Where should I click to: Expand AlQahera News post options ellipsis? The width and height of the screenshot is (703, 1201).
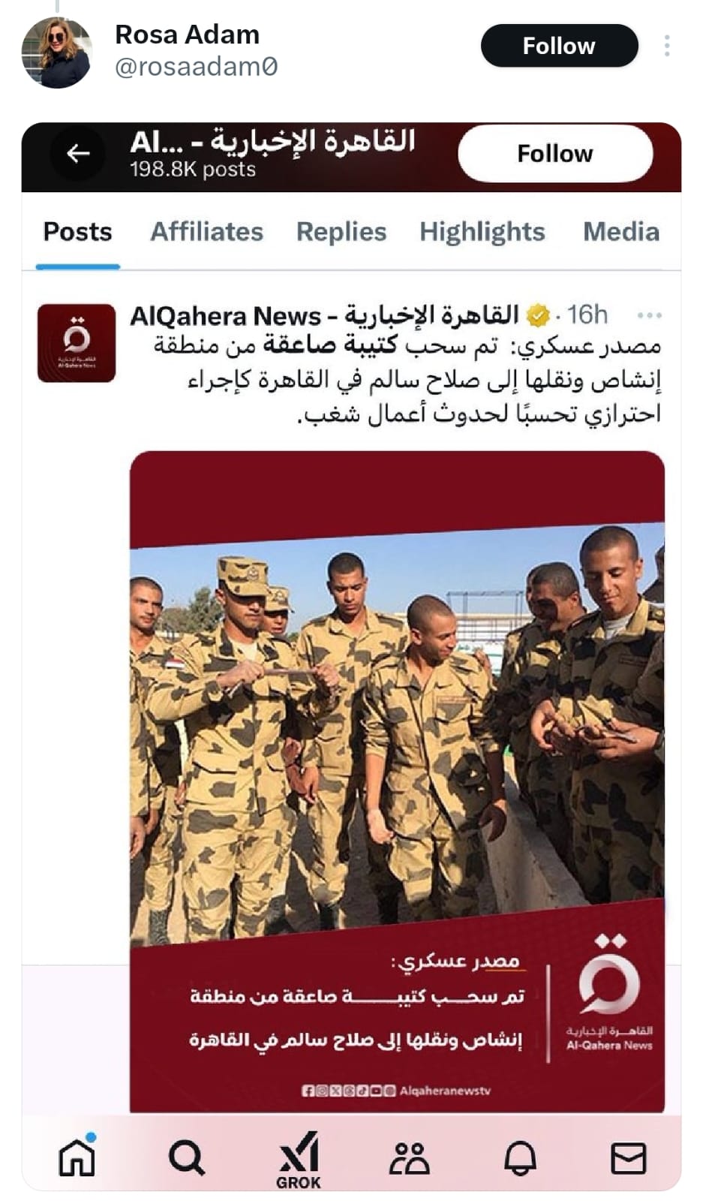(x=649, y=315)
